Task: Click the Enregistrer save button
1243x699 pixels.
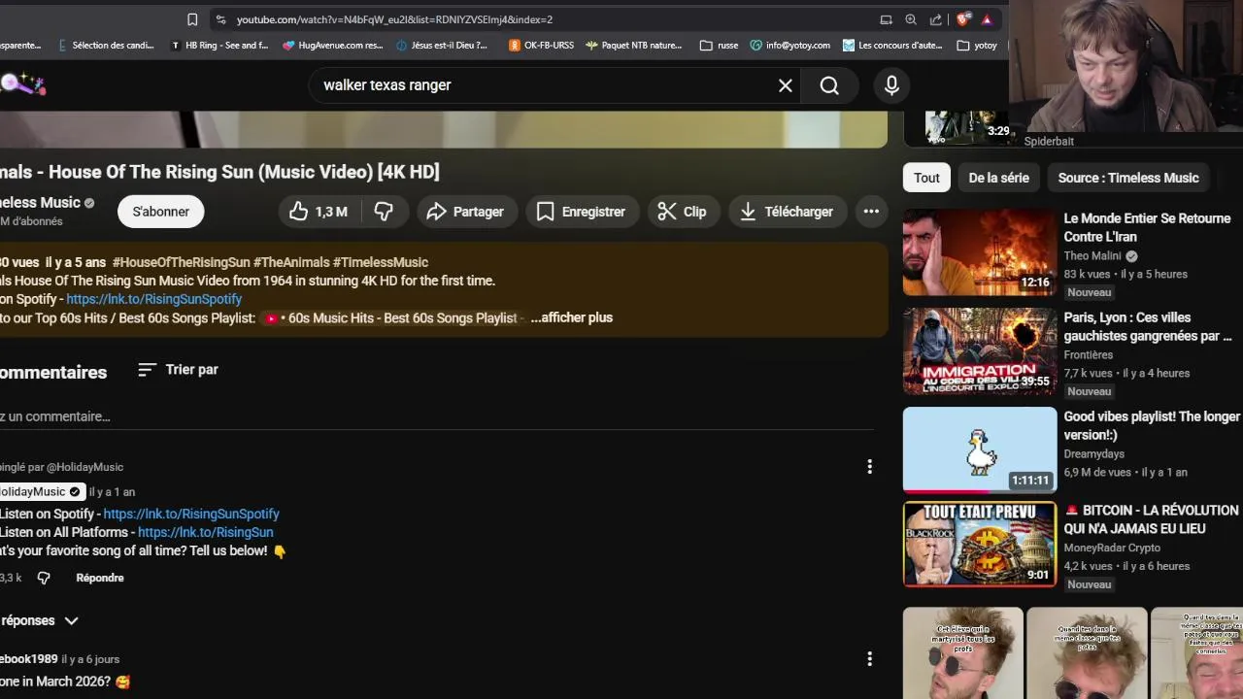Action: point(581,212)
